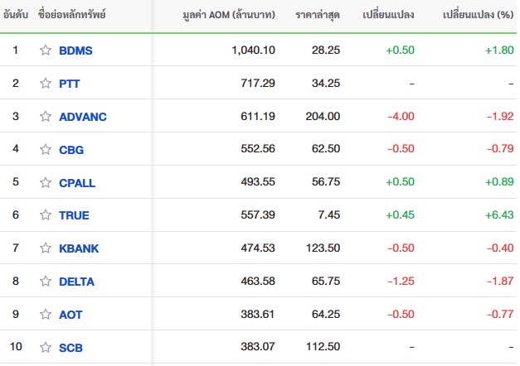This screenshot has height=366, width=520.
Task: Toggle SCB favorite star
Action: point(46,348)
